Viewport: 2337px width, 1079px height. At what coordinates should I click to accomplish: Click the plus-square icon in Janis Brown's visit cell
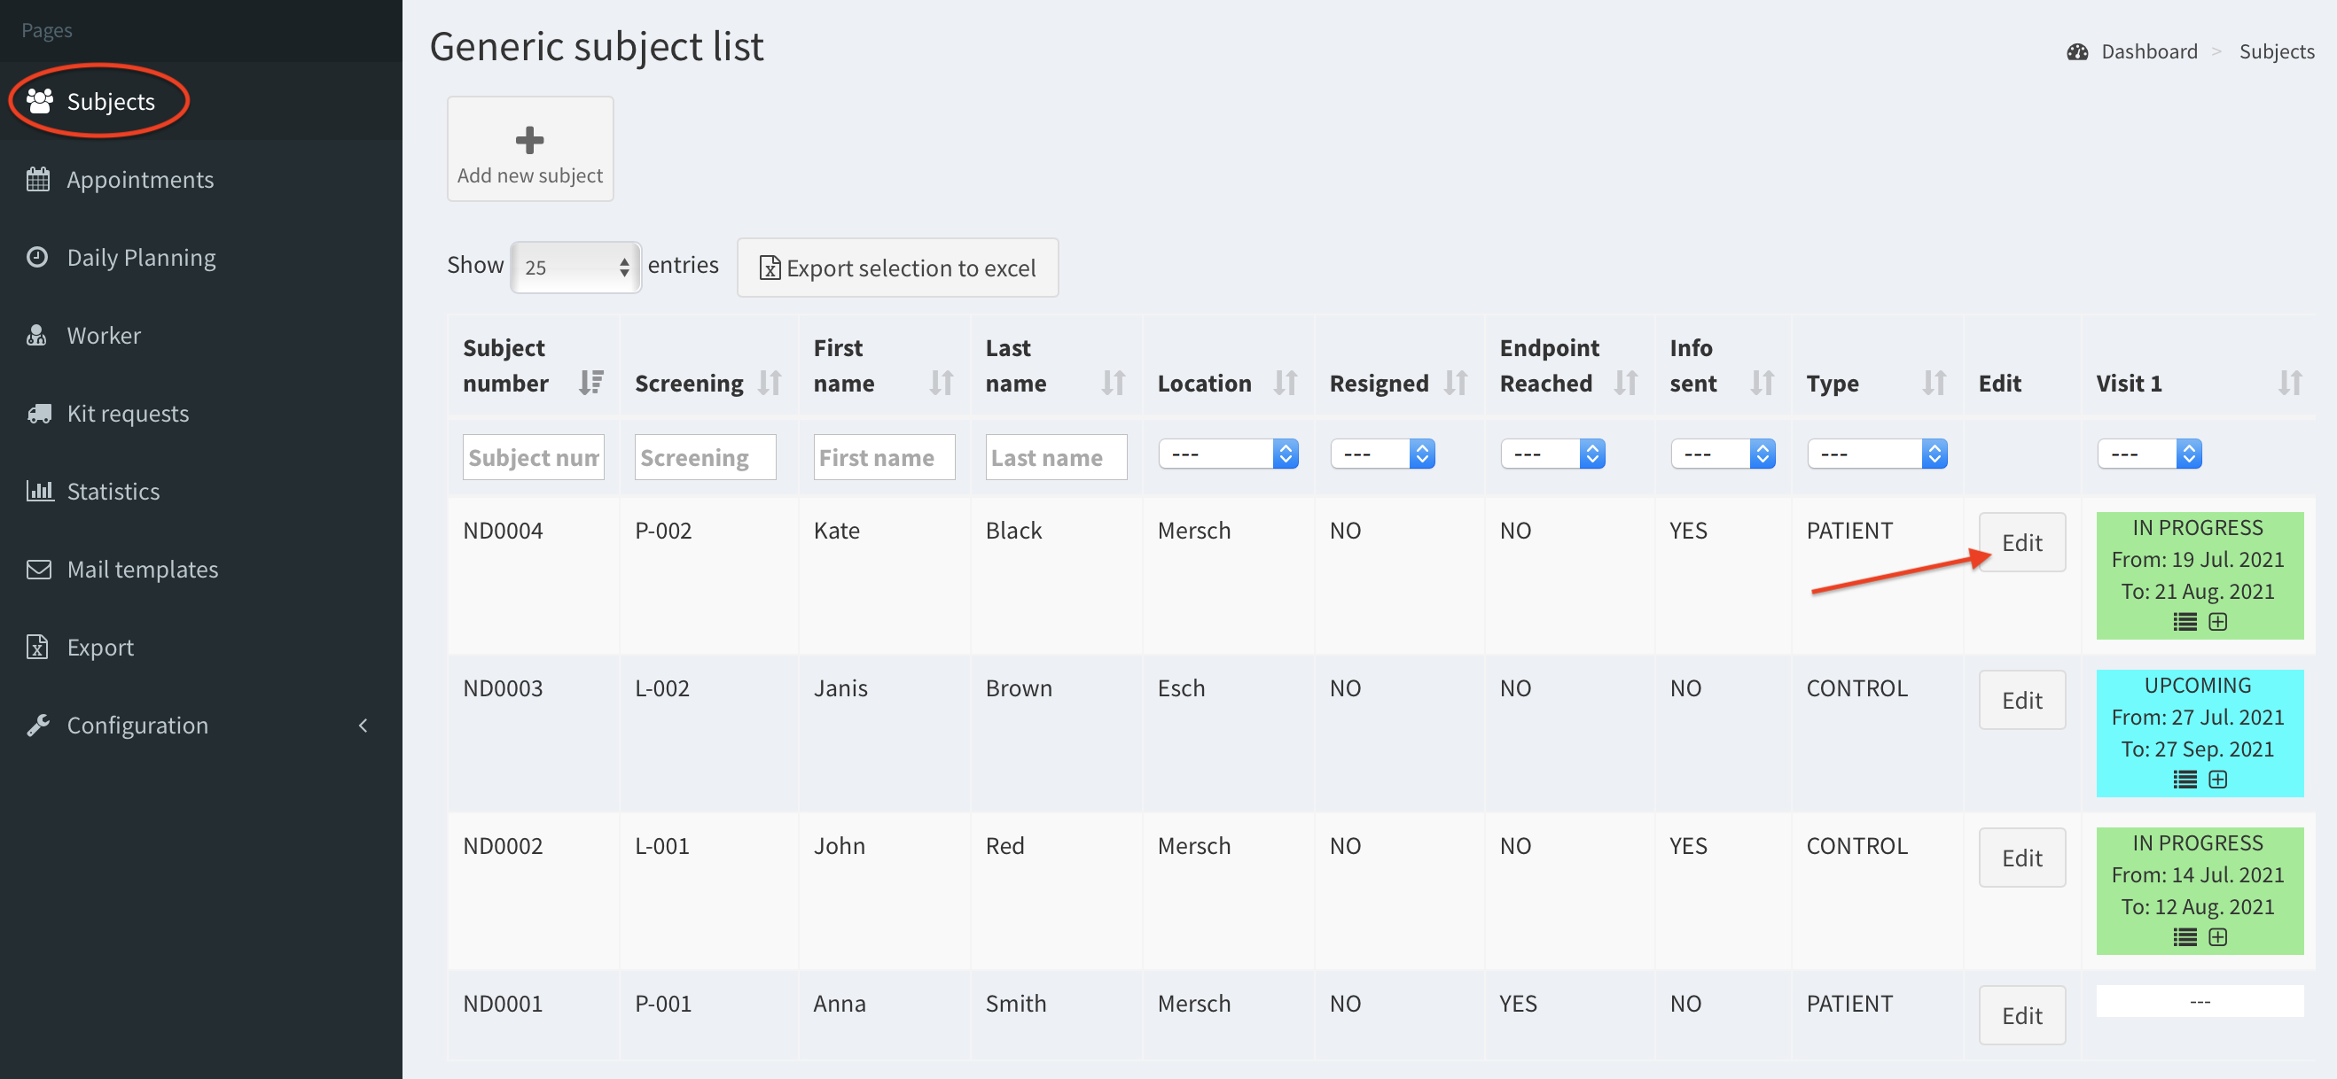pyautogui.click(x=2217, y=780)
